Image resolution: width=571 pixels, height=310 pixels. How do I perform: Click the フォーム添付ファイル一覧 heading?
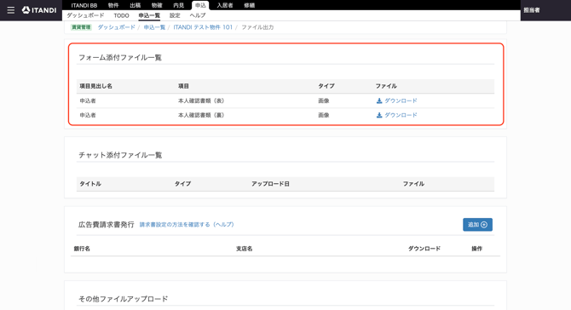click(120, 58)
